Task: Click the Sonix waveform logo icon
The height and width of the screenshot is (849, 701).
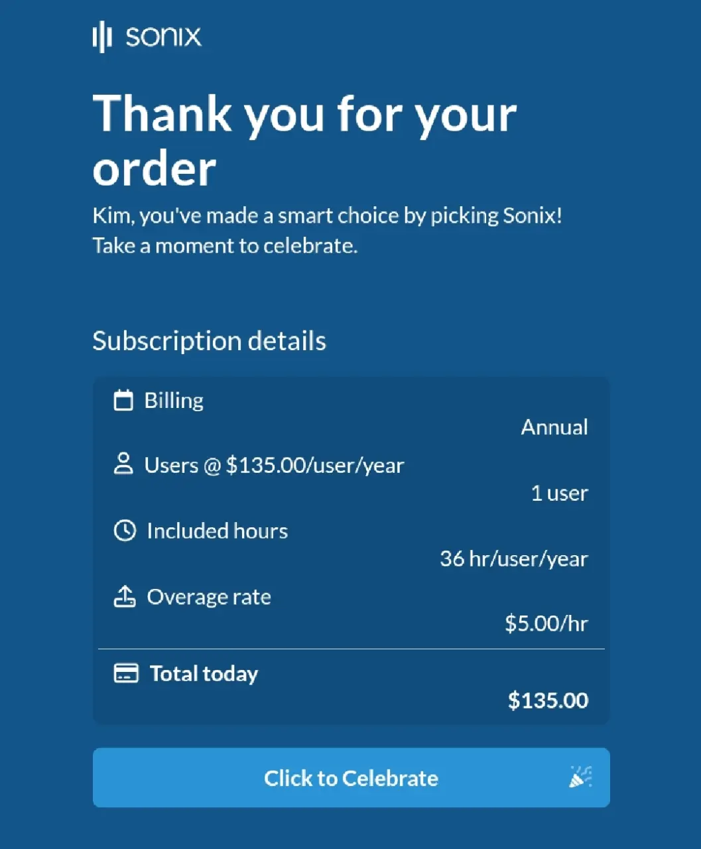Action: (101, 36)
